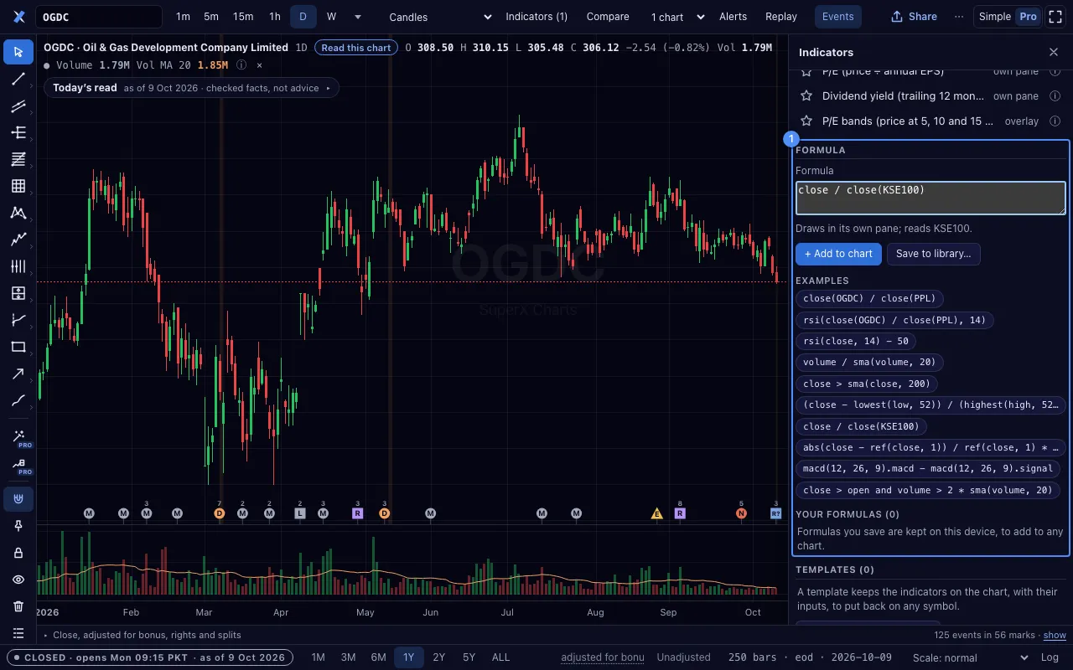1073x670 pixels.
Task: Select the 6M range tab
Action: (x=378, y=657)
